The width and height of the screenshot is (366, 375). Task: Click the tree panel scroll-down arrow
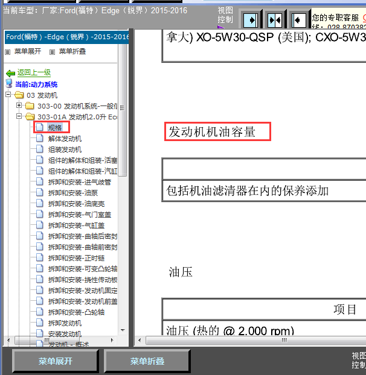point(123,330)
